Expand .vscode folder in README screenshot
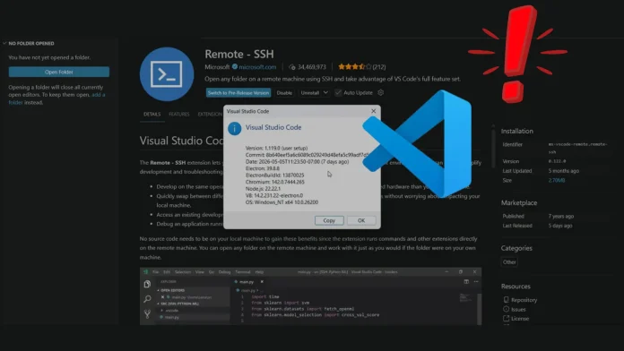The width and height of the screenshot is (624, 351). coord(162,310)
